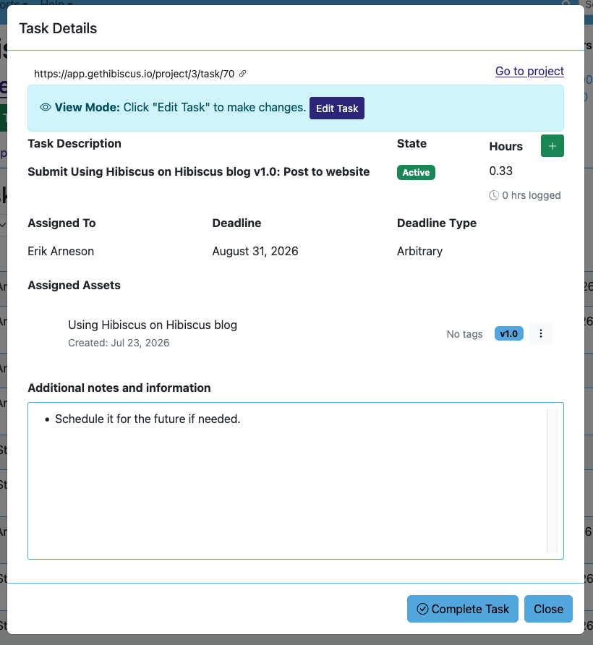Click the Schedule it for the future note
Viewport: 593px width, 645px height.
(x=148, y=419)
